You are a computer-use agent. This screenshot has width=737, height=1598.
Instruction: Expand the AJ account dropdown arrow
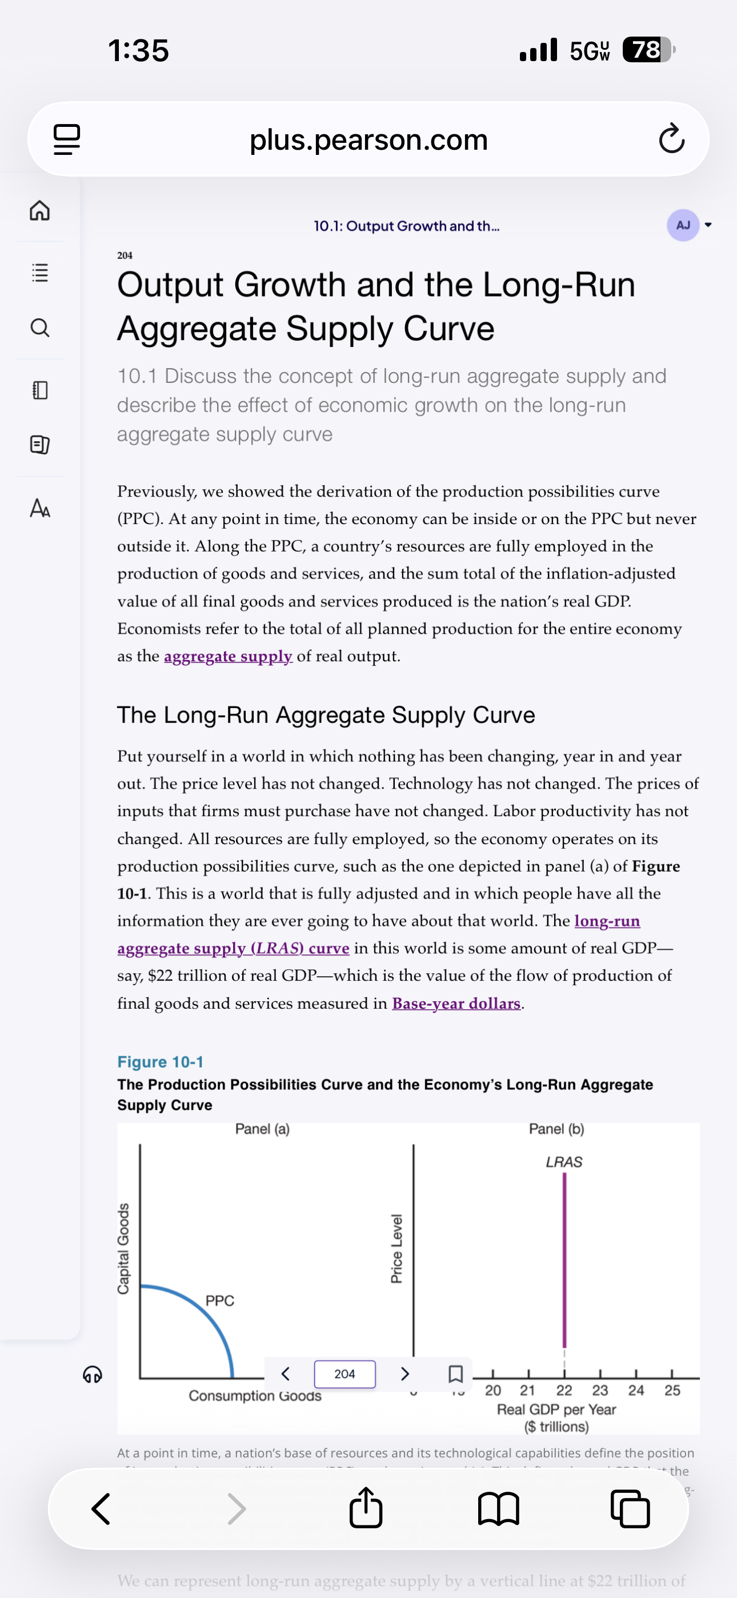coord(708,225)
